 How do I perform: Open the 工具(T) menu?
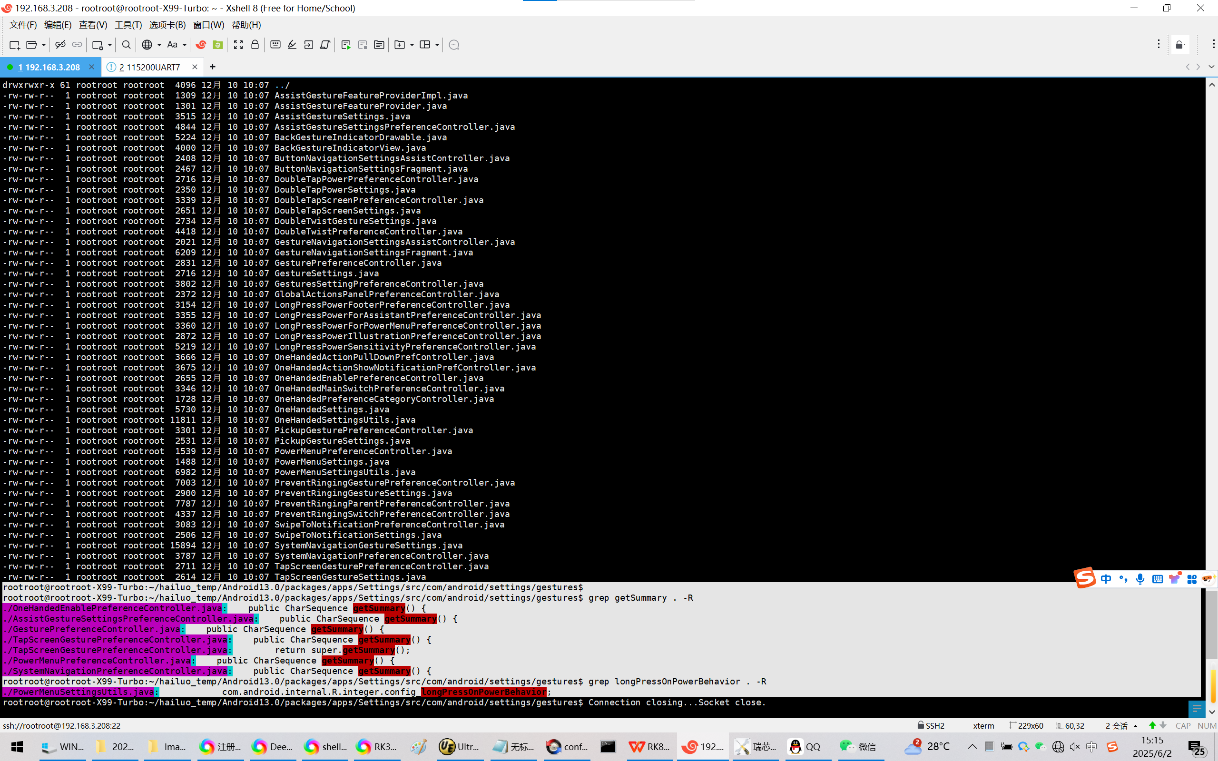point(128,25)
